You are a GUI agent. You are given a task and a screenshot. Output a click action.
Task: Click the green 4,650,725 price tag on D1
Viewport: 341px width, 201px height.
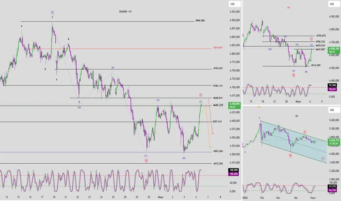click(334, 142)
